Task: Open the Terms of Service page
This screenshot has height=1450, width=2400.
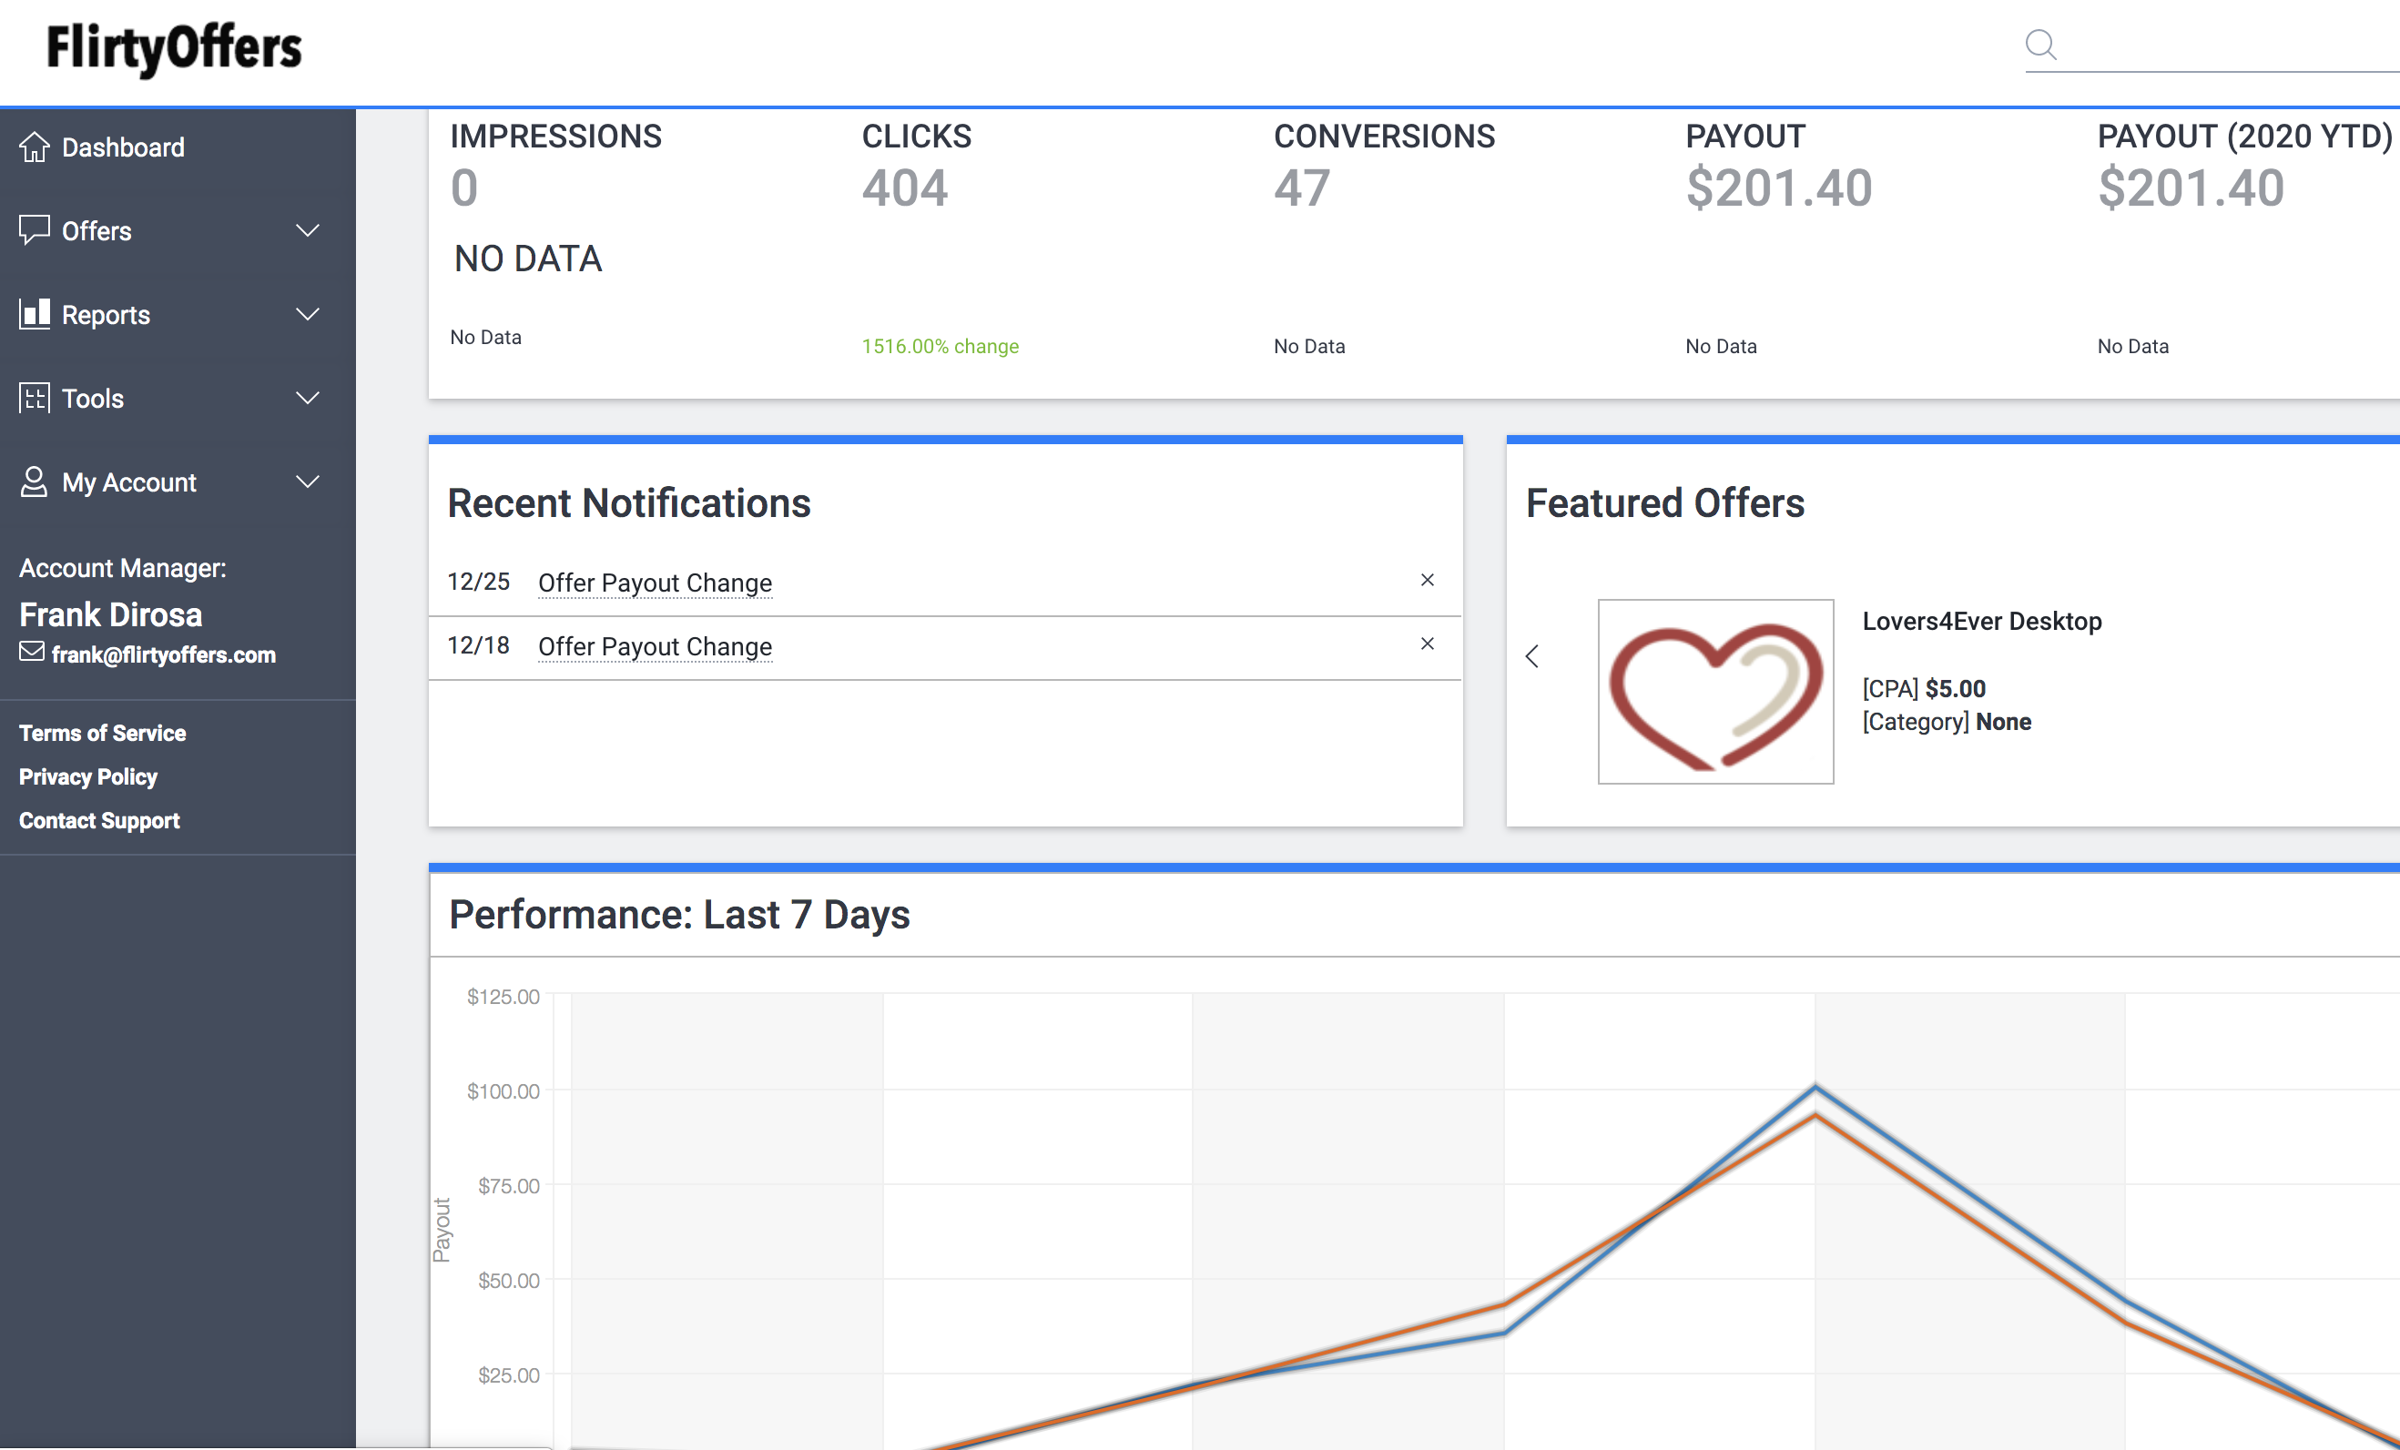Action: click(x=102, y=733)
